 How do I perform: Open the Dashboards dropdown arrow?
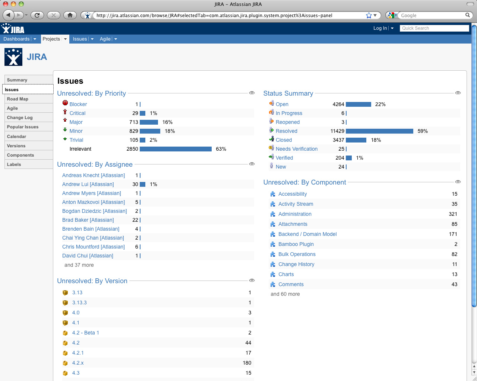[x=35, y=39]
